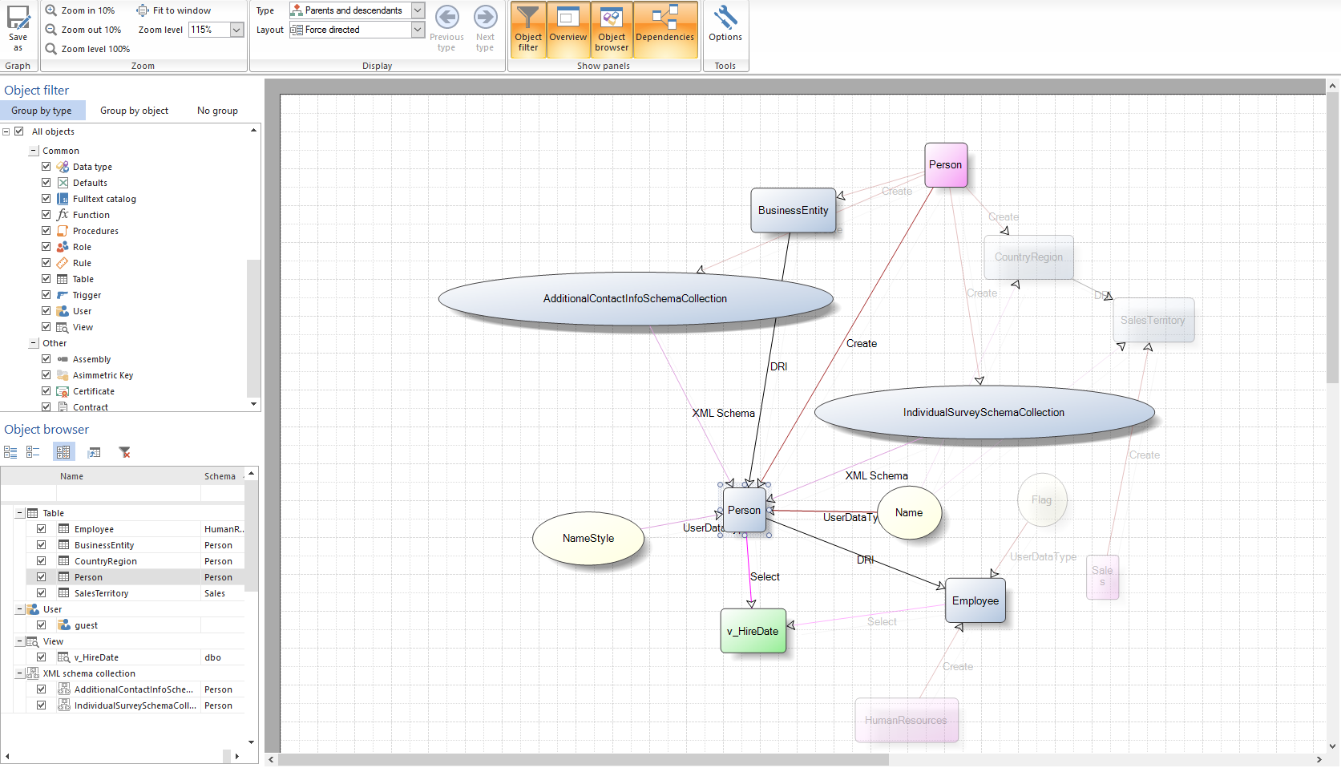Screen dimensions: 1341x768
Task: Reset zoom level to 100%
Action: (87, 49)
